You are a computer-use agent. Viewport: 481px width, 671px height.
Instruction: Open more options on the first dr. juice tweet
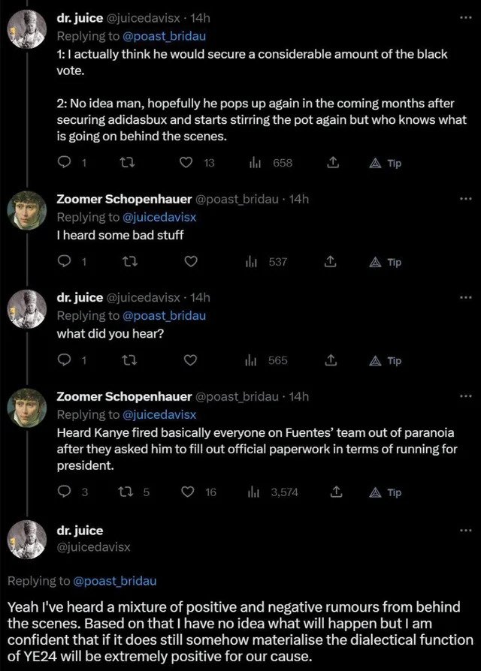pyautogui.click(x=464, y=18)
